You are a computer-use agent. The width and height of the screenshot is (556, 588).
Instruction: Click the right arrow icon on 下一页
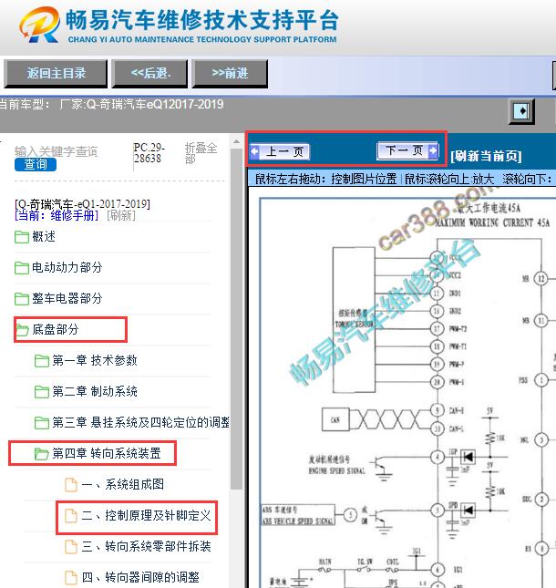pyautogui.click(x=433, y=150)
